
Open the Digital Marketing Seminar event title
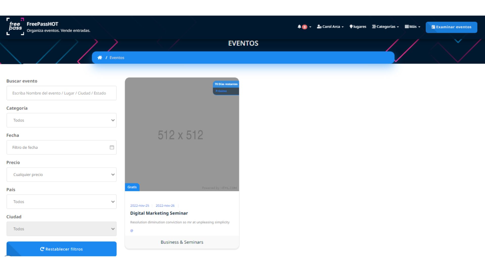[159, 213]
